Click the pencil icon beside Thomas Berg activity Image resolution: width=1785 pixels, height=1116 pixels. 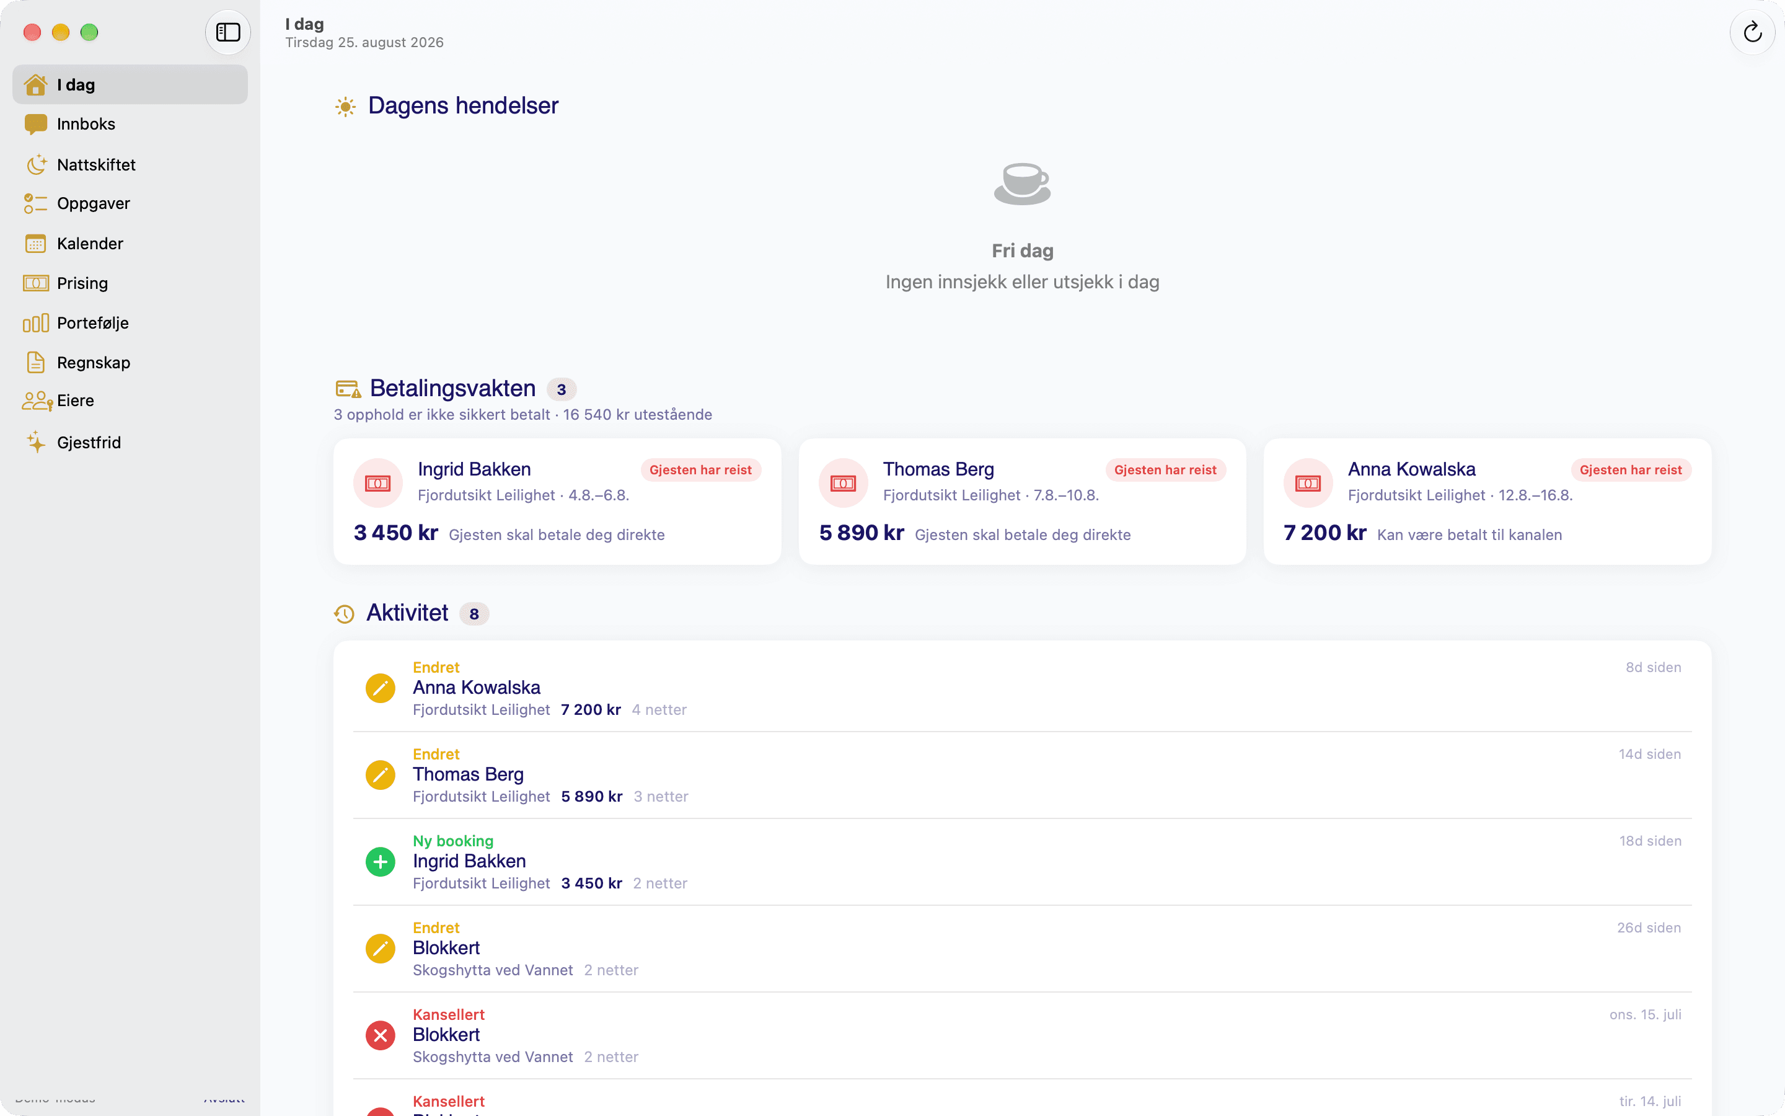pos(381,775)
